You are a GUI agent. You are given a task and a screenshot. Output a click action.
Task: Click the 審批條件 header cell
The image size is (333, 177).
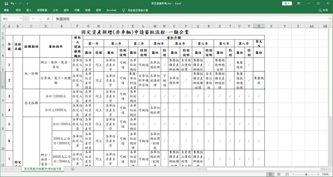tap(56, 47)
